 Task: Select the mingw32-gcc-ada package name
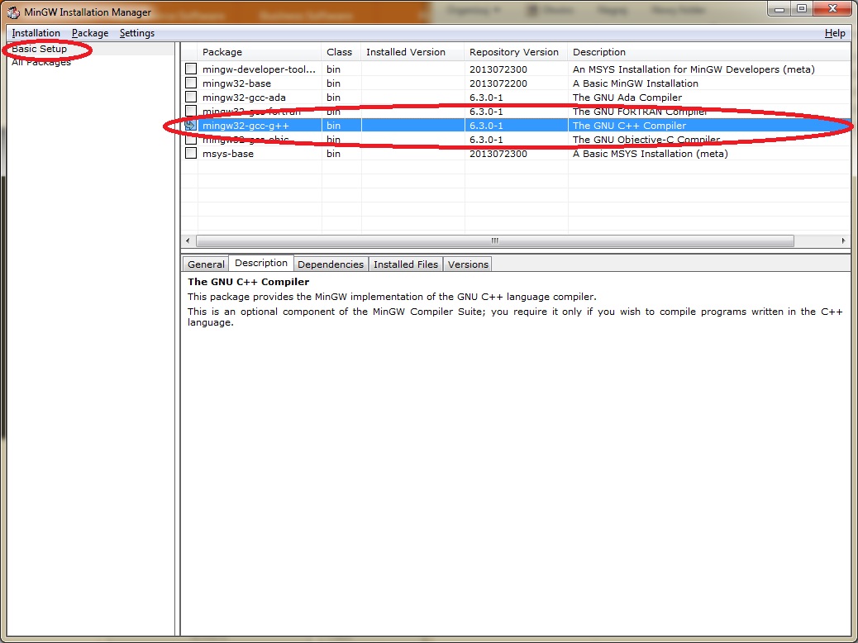pyautogui.click(x=244, y=98)
